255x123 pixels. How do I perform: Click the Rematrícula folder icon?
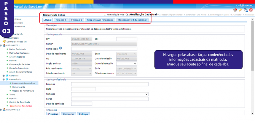[7, 80]
